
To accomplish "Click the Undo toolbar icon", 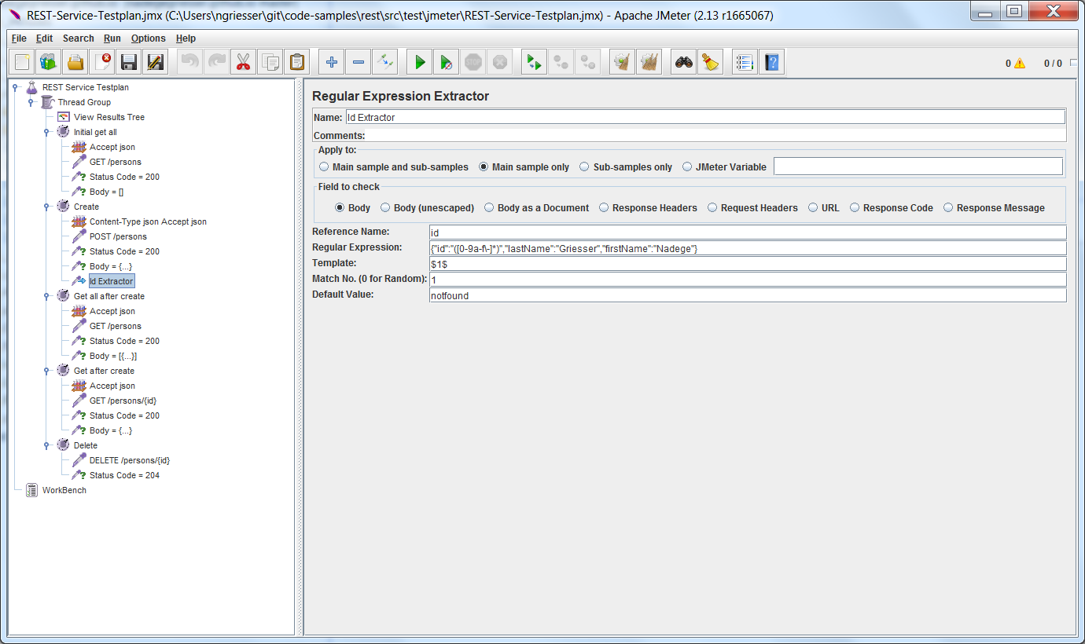I will pos(190,62).
